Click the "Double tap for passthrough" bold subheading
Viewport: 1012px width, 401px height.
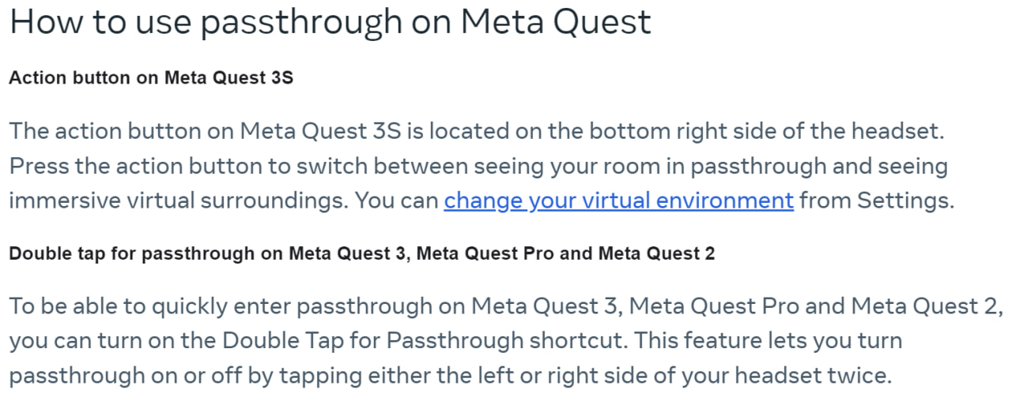[361, 254]
